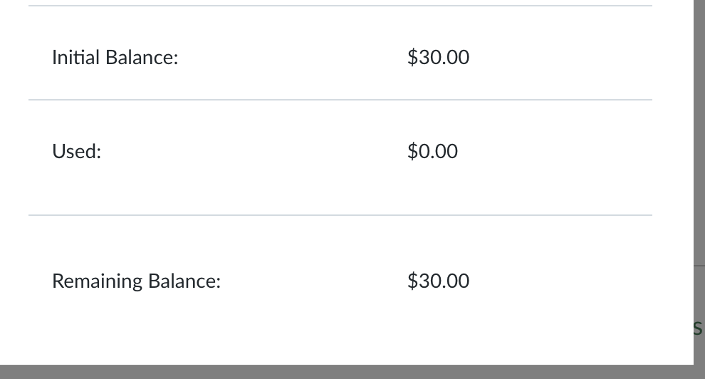Viewport: 705px width, 379px height.
Task: Click the dollar sign of remaining balance amount
Action: tap(412, 281)
